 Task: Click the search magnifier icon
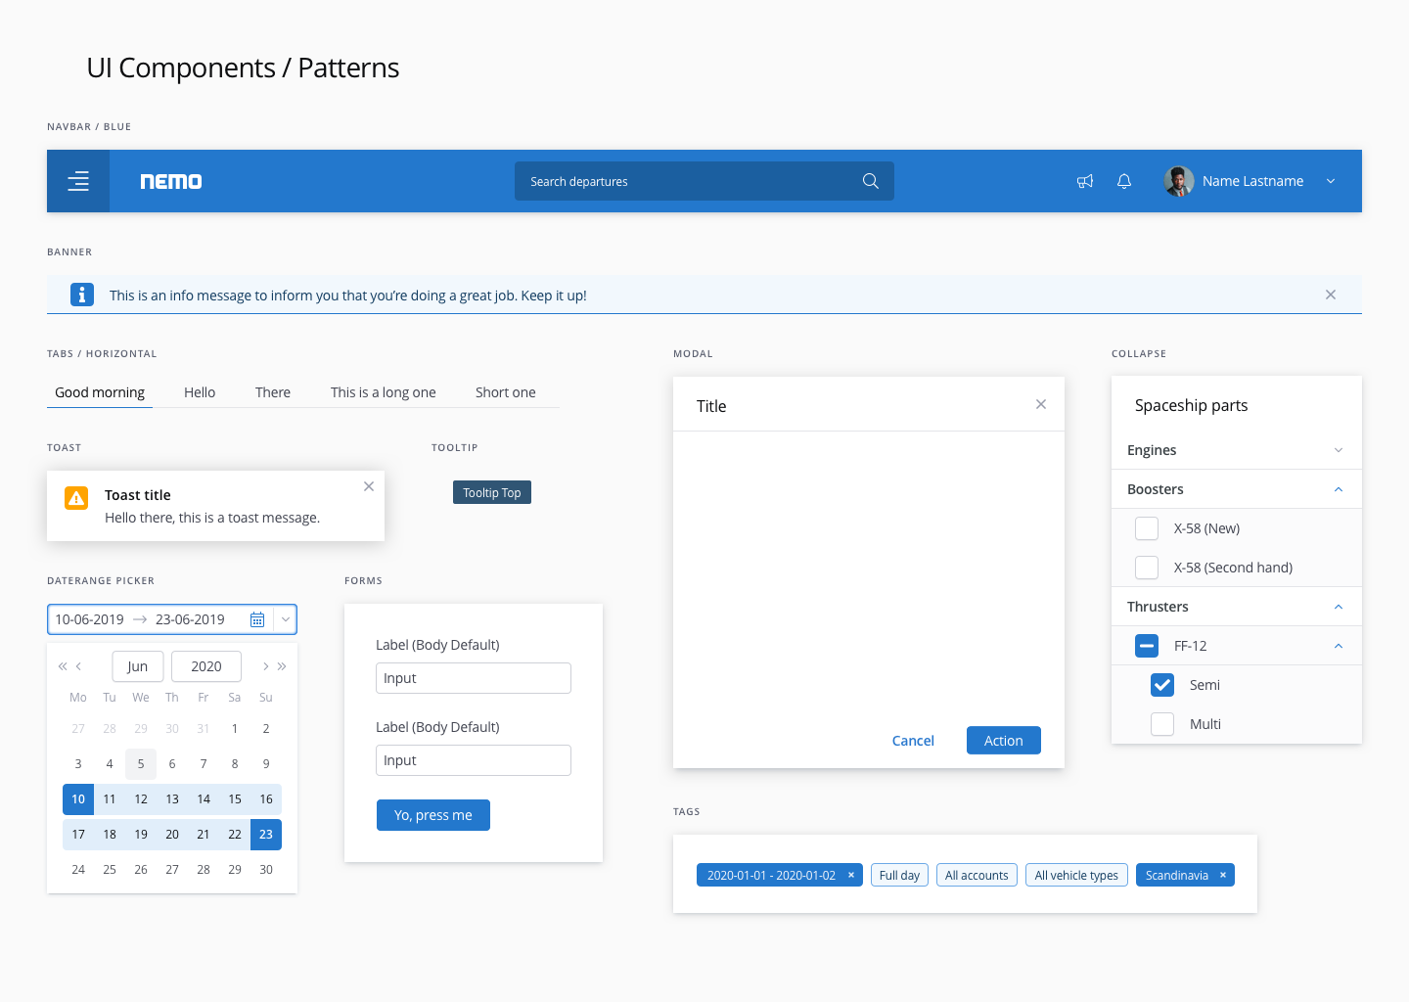point(871,181)
